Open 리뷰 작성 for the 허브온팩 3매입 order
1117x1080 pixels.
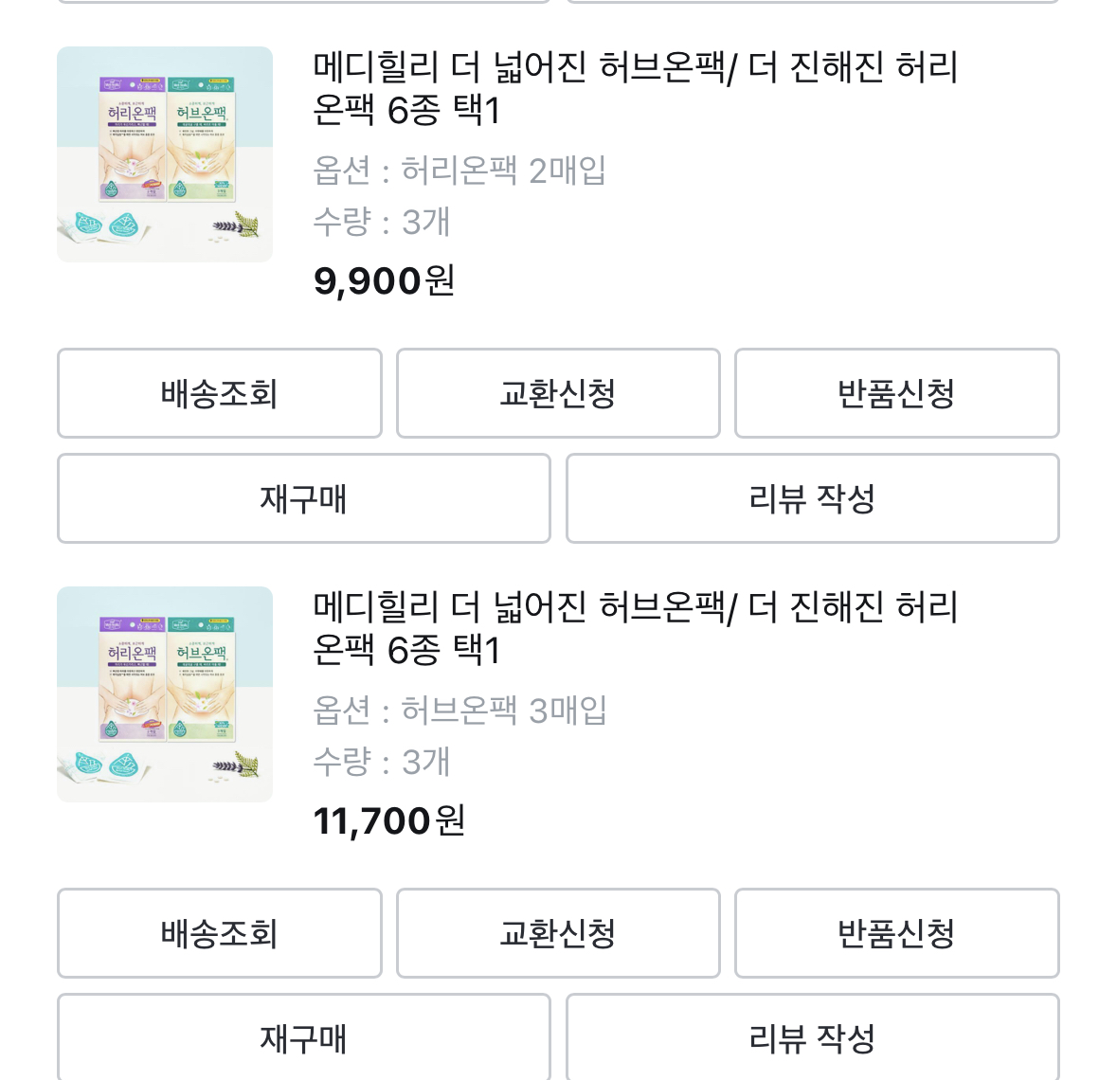812,1038
